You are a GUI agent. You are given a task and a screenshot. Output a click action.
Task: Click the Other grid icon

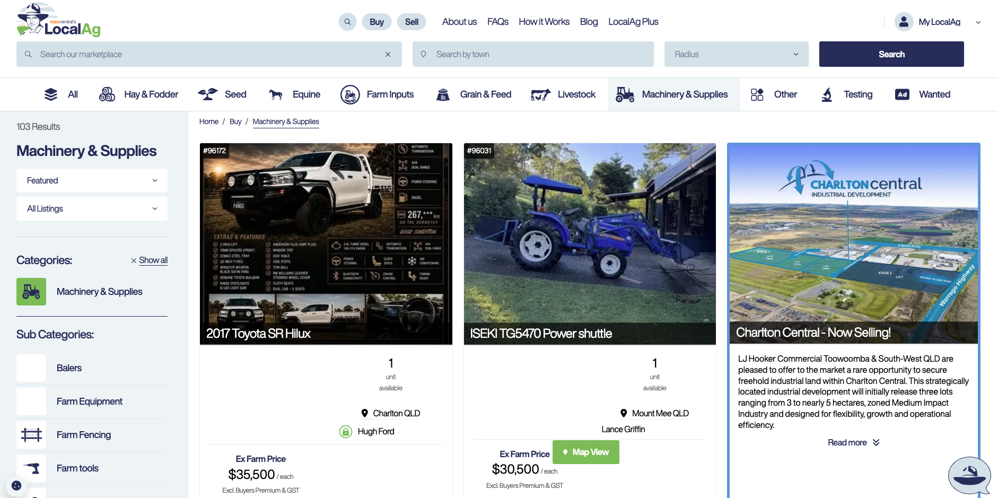pos(757,94)
